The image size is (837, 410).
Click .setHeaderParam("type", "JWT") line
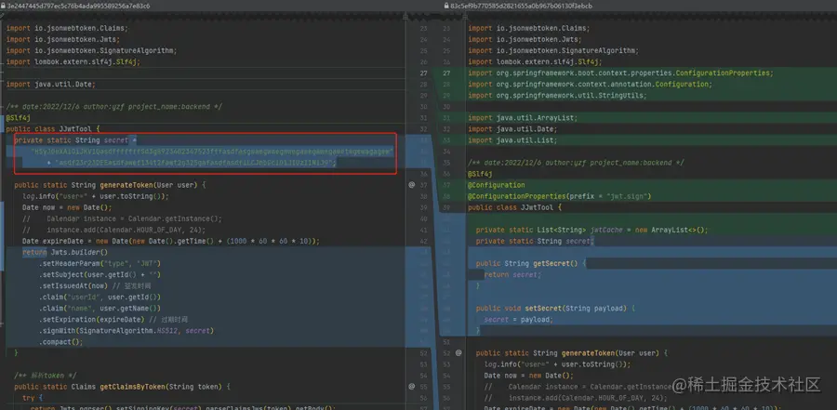(x=100, y=264)
